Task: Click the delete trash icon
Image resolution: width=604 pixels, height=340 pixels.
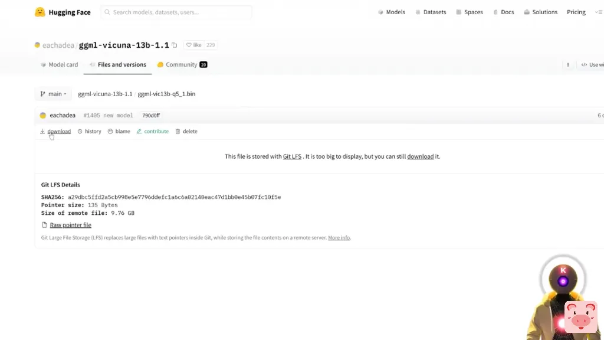Action: click(178, 132)
